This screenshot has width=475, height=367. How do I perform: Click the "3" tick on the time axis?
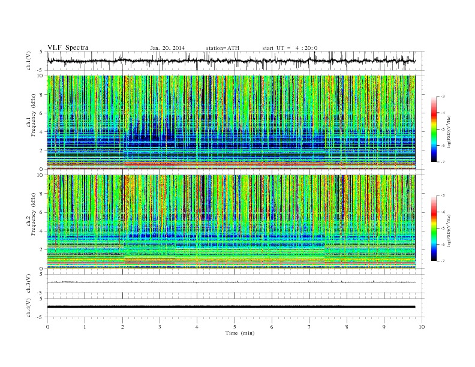click(160, 327)
